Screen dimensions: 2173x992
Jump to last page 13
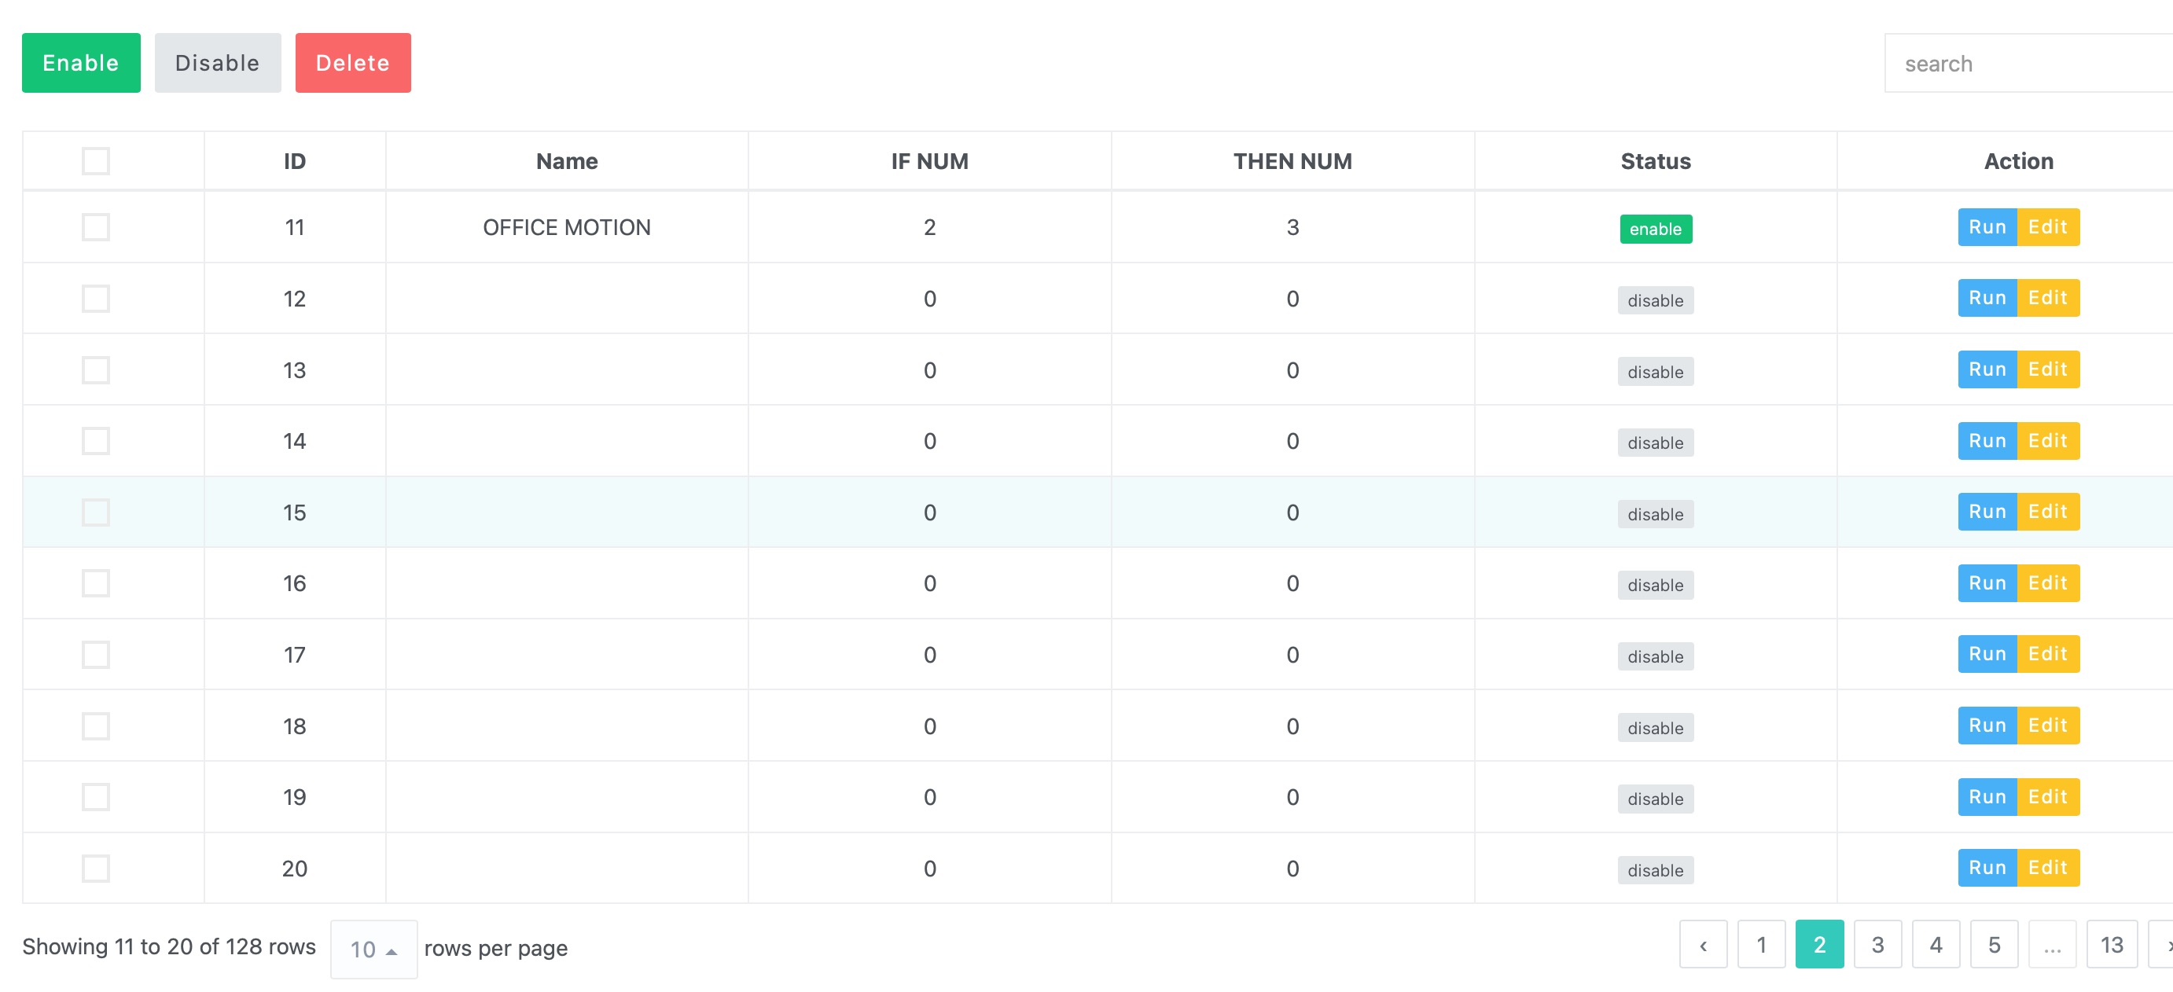point(2111,945)
